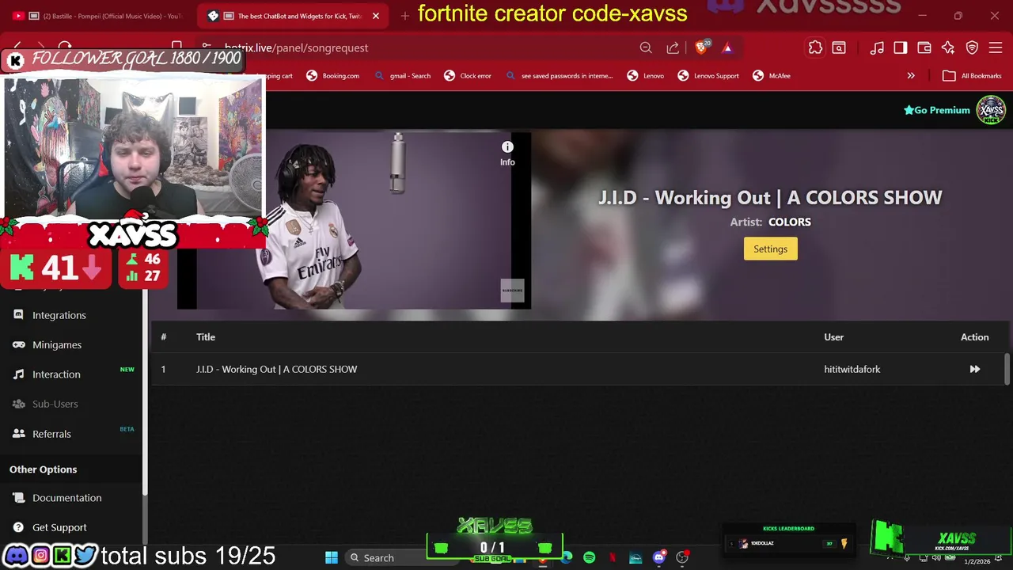Viewport: 1013px width, 570px height.
Task: Click the browser address bar URL
Action: point(296,47)
